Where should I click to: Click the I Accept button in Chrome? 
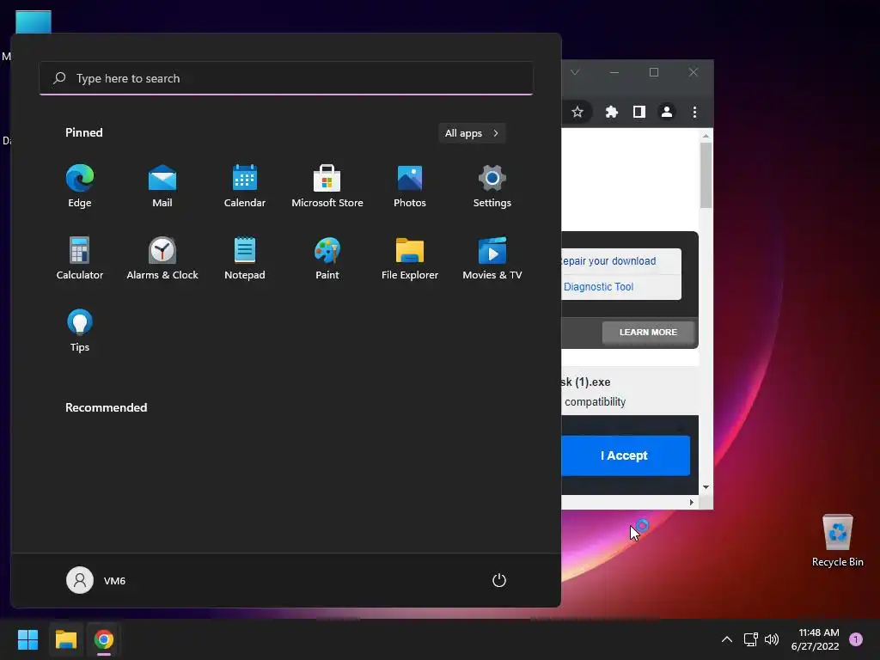626,455
